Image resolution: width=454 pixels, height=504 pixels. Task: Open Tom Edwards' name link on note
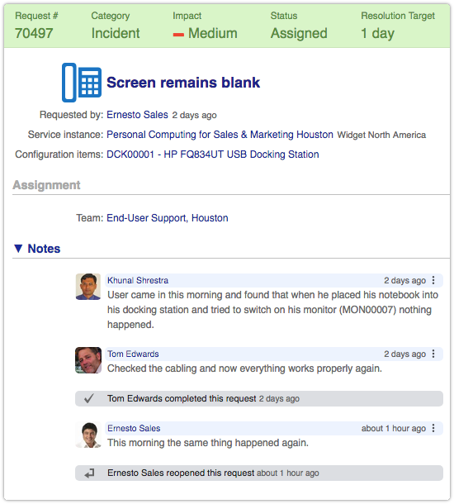(133, 354)
